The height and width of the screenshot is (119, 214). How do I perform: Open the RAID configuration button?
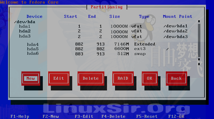pos(123,79)
